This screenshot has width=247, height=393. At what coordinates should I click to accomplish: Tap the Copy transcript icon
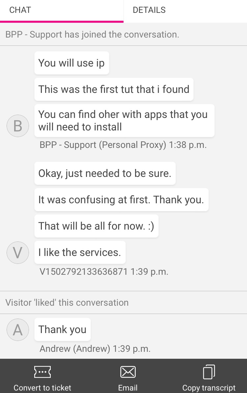(209, 372)
